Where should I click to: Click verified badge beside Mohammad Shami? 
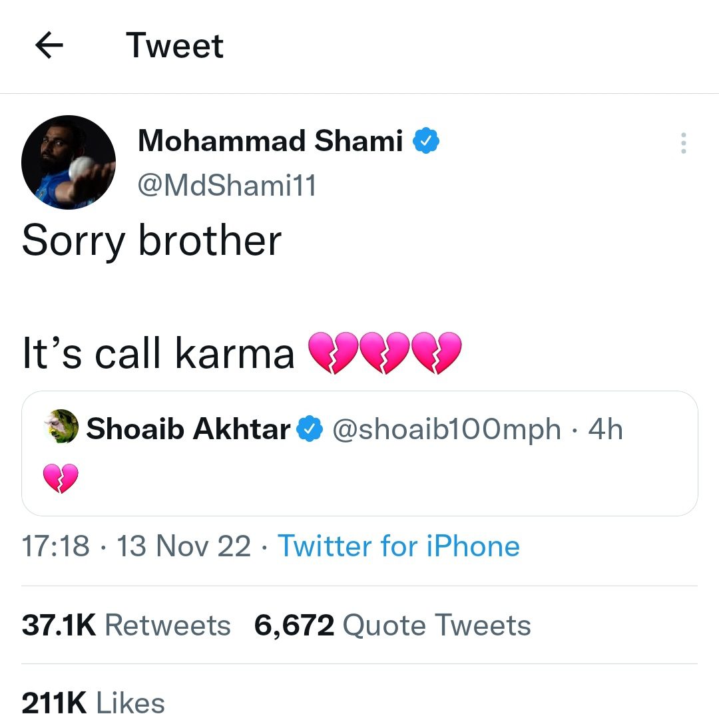point(425,141)
